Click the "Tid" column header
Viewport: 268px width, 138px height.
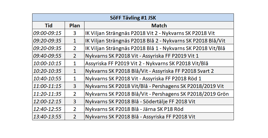49,25
